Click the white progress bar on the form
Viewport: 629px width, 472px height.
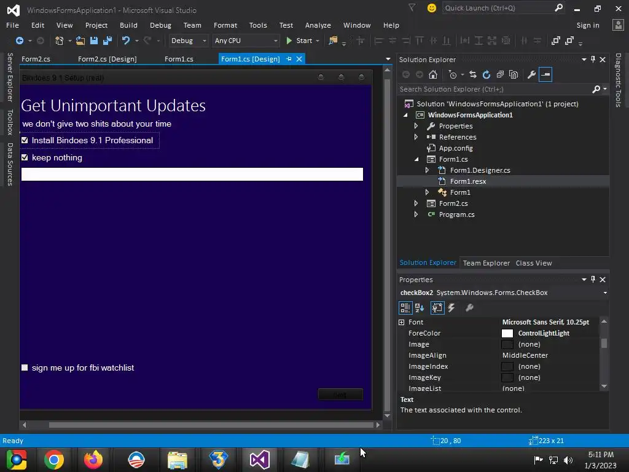(192, 174)
